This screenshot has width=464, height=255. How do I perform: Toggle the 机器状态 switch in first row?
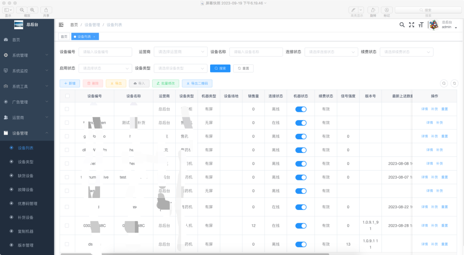pyautogui.click(x=301, y=109)
